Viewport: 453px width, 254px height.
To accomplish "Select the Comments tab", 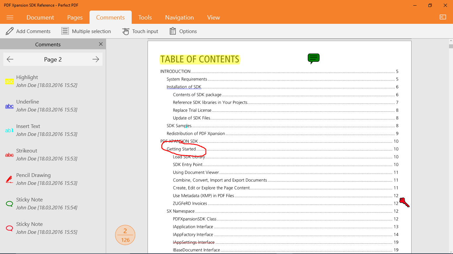I will pyautogui.click(x=110, y=18).
